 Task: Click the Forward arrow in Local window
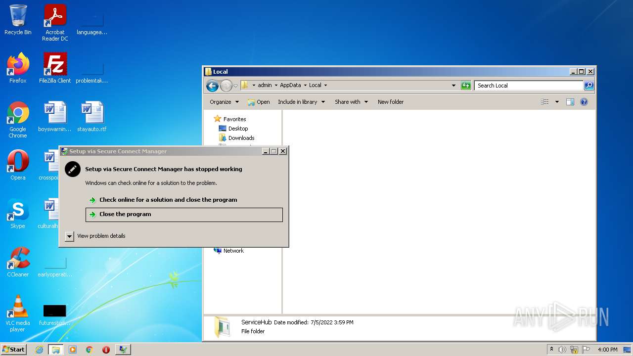pyautogui.click(x=226, y=86)
